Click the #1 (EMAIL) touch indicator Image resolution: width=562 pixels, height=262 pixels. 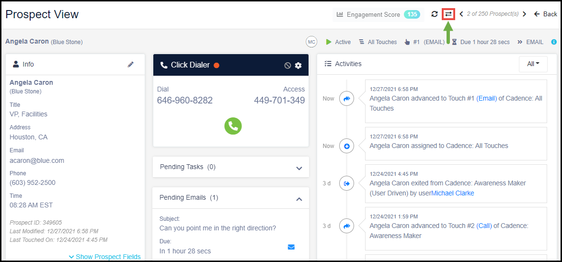tap(424, 42)
